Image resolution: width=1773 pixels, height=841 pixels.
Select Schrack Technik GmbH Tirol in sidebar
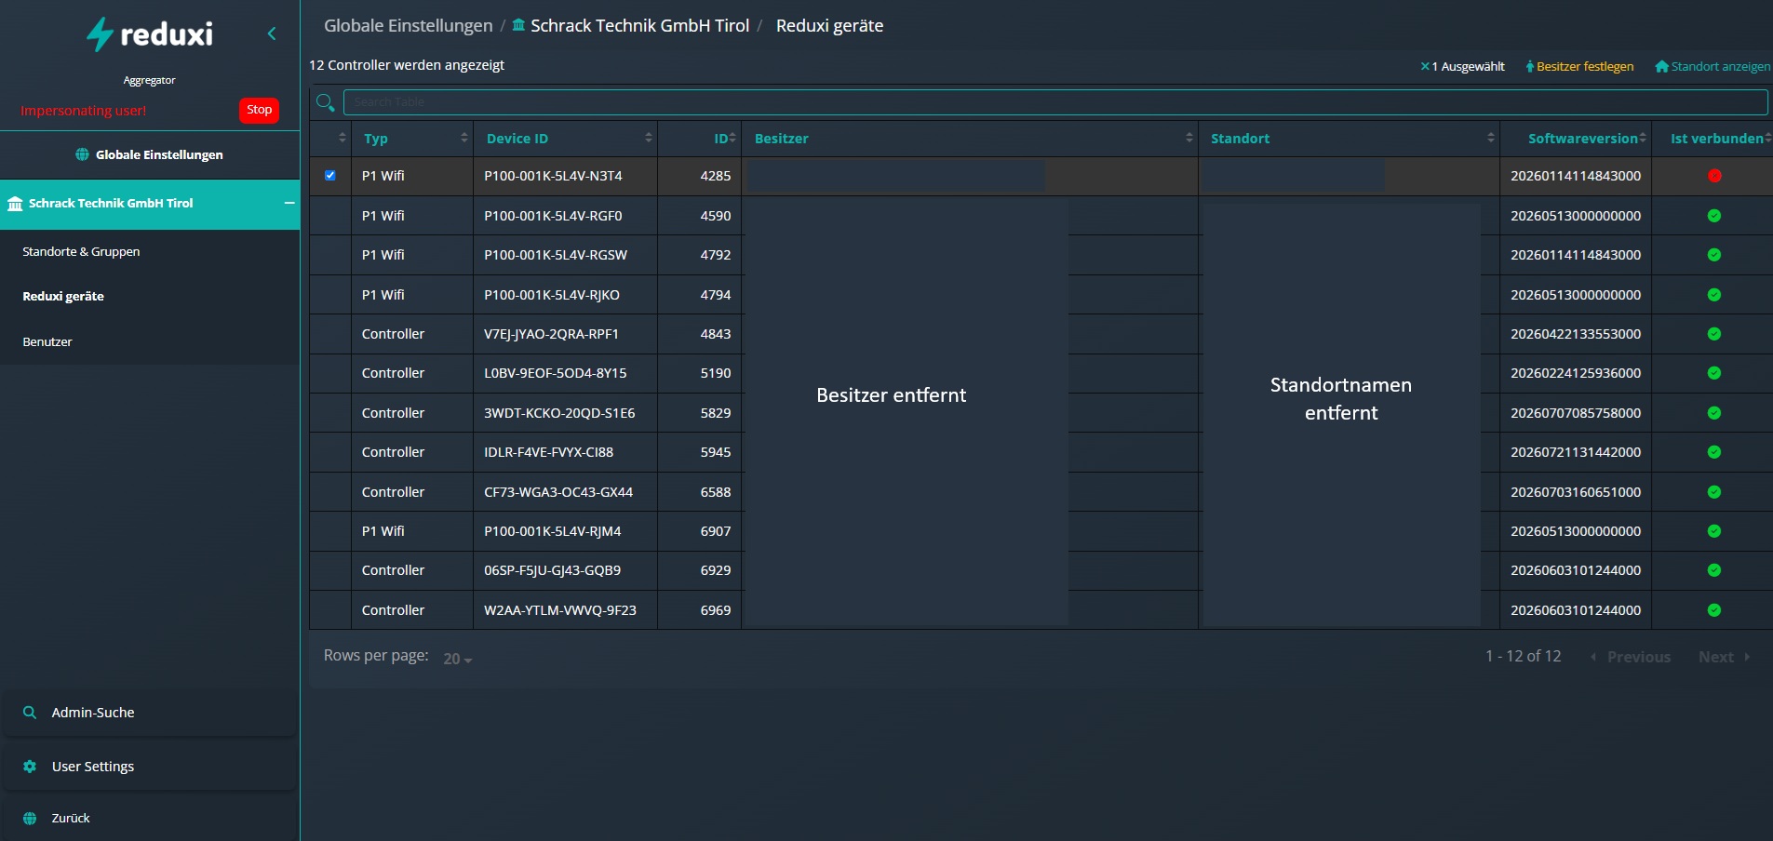tap(111, 203)
